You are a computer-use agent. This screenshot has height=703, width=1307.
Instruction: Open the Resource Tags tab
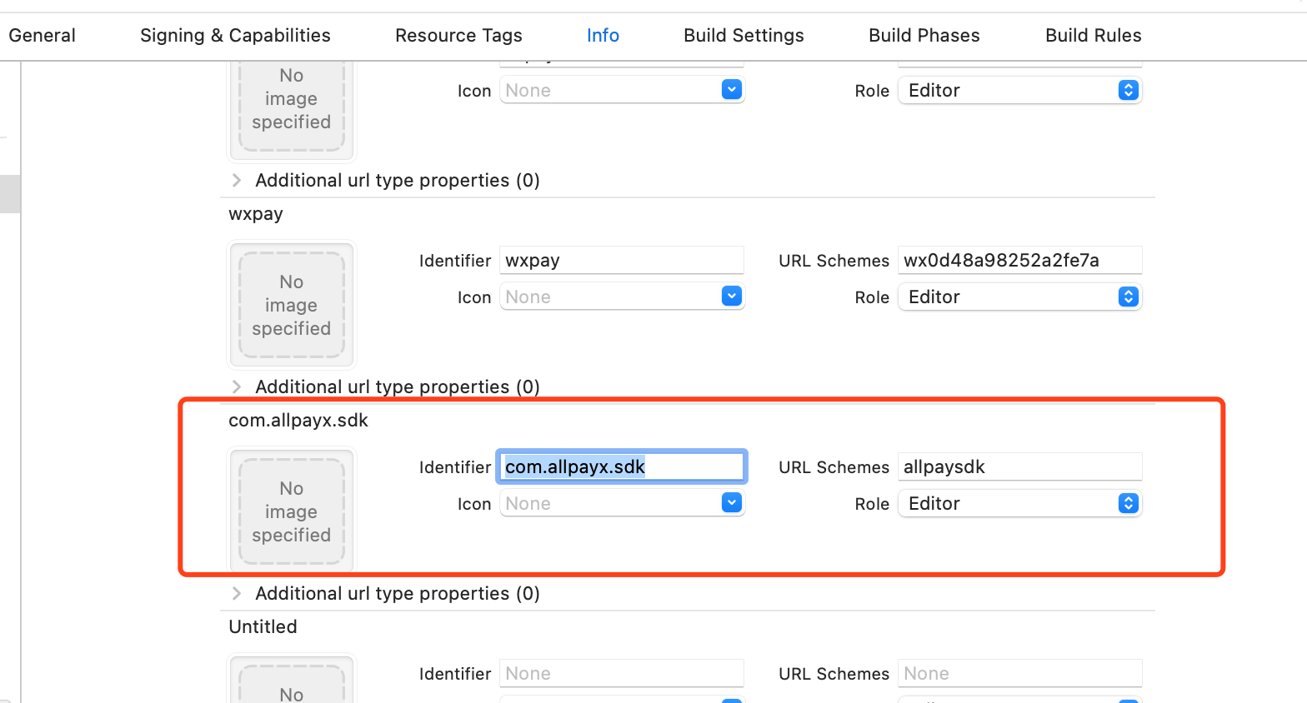(458, 36)
